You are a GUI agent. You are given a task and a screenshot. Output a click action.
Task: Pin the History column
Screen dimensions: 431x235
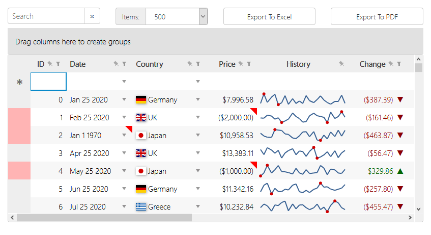[x=341, y=64]
